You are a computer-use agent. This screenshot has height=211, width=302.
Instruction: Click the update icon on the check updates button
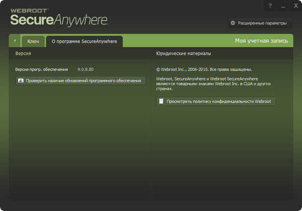point(21,80)
